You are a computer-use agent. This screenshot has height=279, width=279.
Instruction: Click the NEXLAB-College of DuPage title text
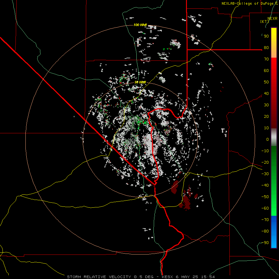[x=249, y=3]
